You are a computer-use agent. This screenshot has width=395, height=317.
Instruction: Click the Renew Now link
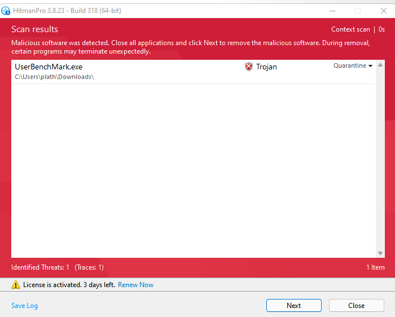[136, 285]
